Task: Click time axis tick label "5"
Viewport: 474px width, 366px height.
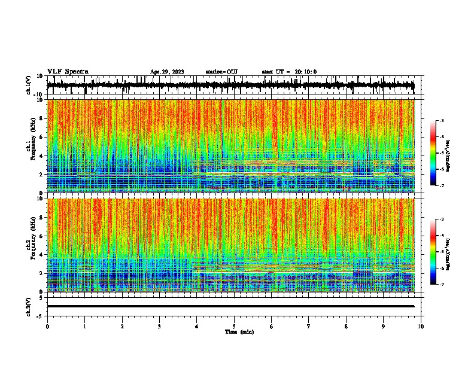Action: click(x=234, y=327)
